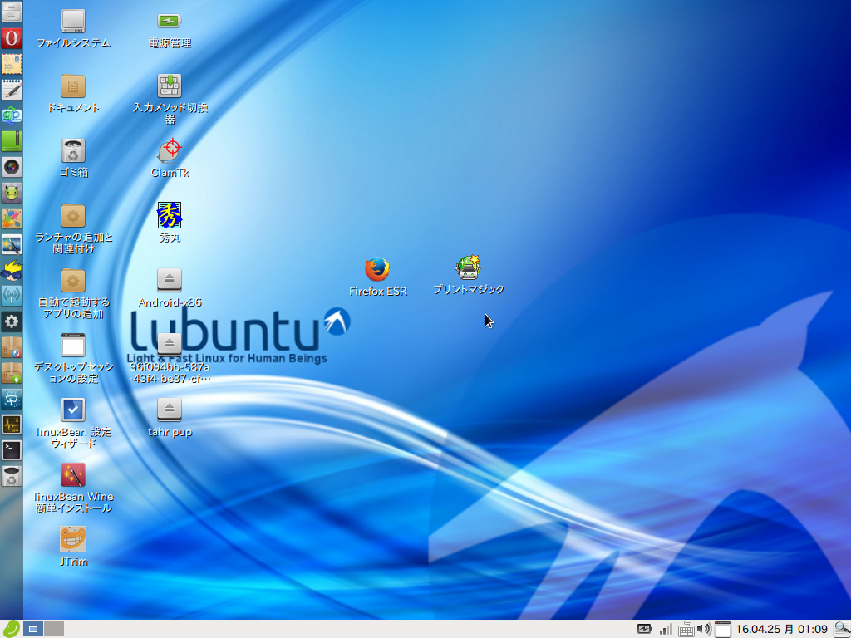Image resolution: width=851 pixels, height=638 pixels.
Task: Launch the 秀丸 Hidemaru editor
Action: click(x=169, y=218)
